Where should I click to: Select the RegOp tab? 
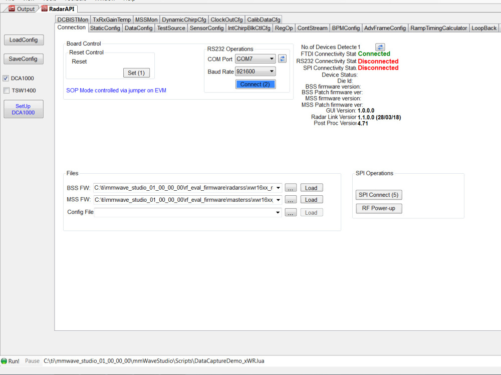tap(284, 28)
